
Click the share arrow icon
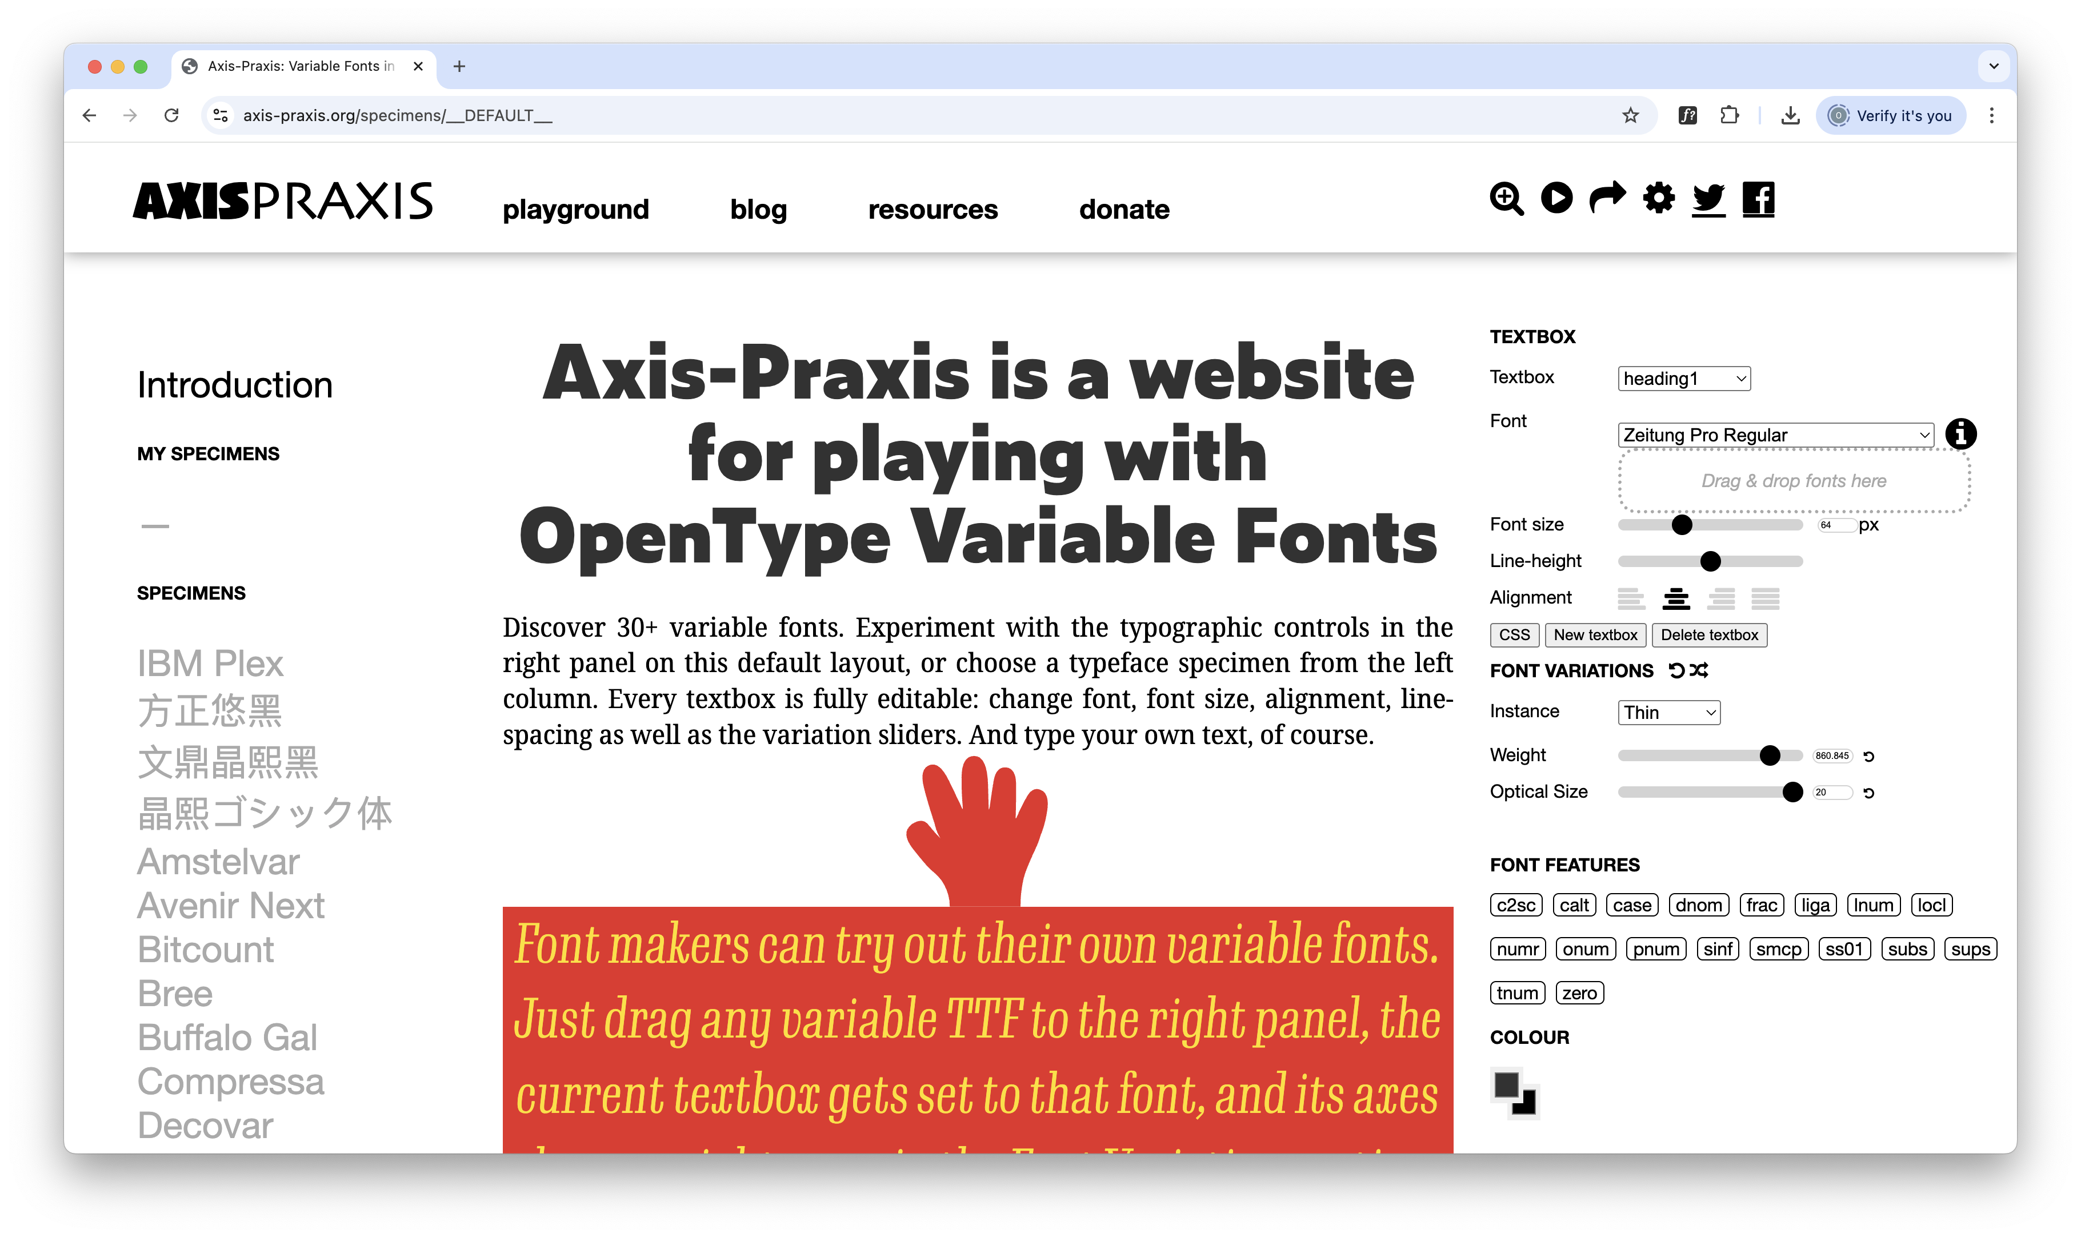click(1607, 198)
